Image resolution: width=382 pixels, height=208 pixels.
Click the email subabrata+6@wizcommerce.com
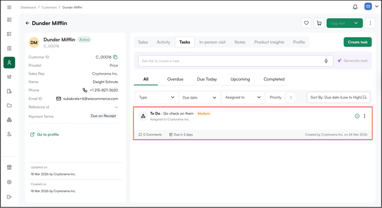tap(91, 99)
